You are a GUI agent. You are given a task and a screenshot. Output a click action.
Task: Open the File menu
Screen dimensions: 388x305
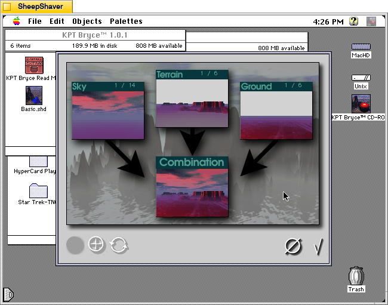(x=35, y=21)
